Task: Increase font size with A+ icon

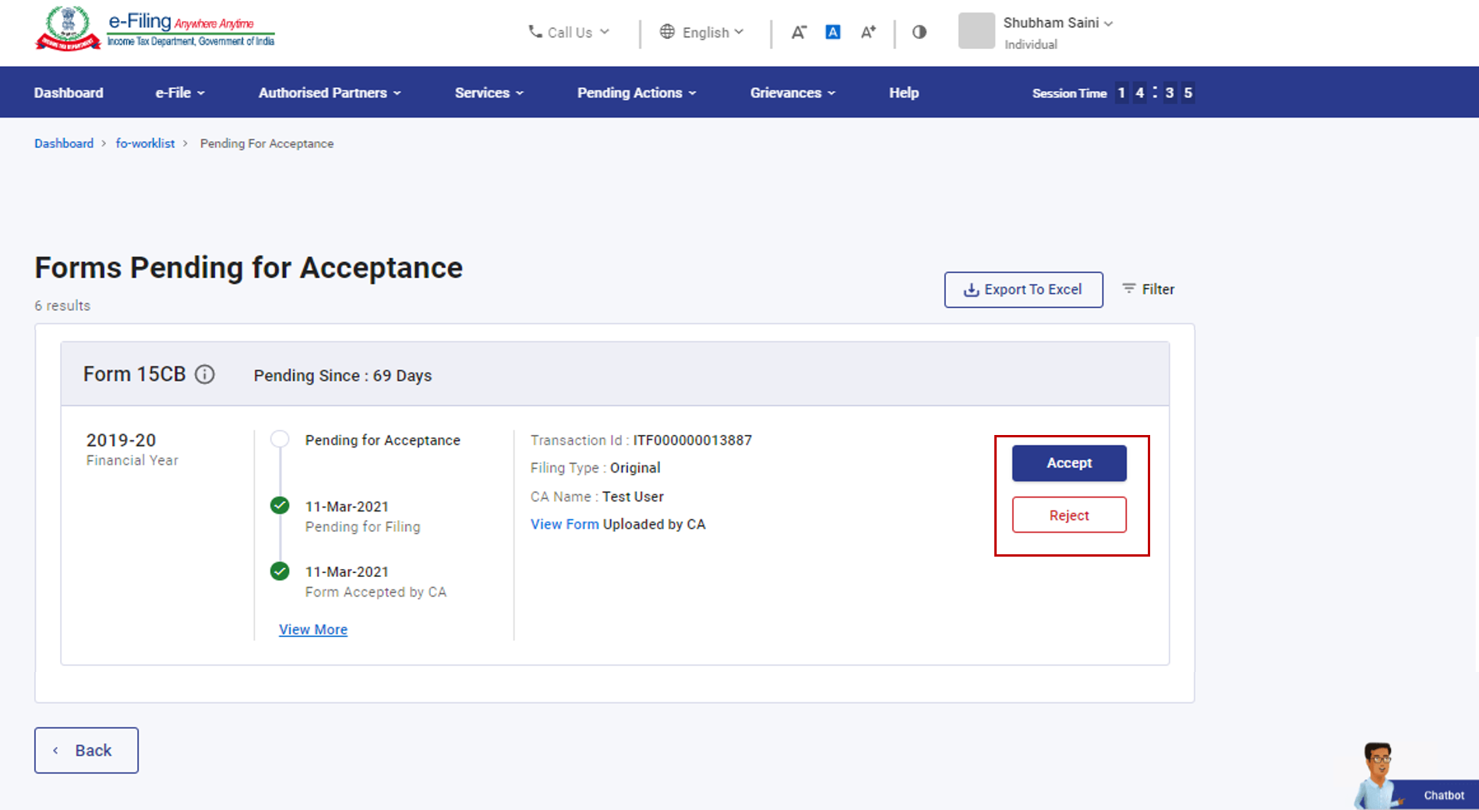Action: 868,32
